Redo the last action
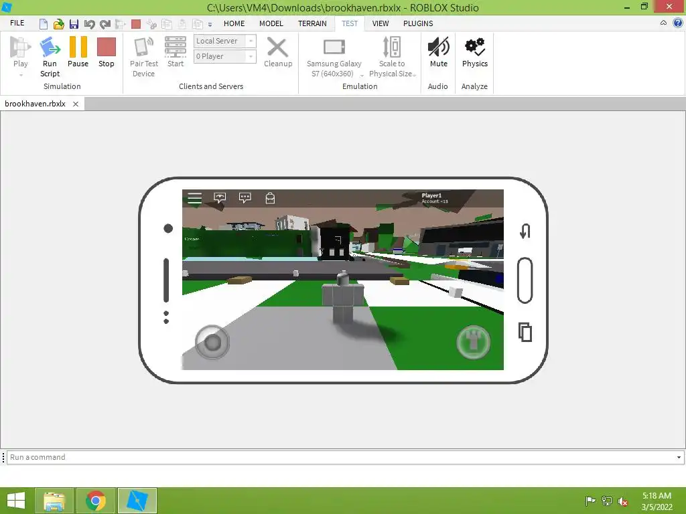This screenshot has width=686, height=514. 105,23
